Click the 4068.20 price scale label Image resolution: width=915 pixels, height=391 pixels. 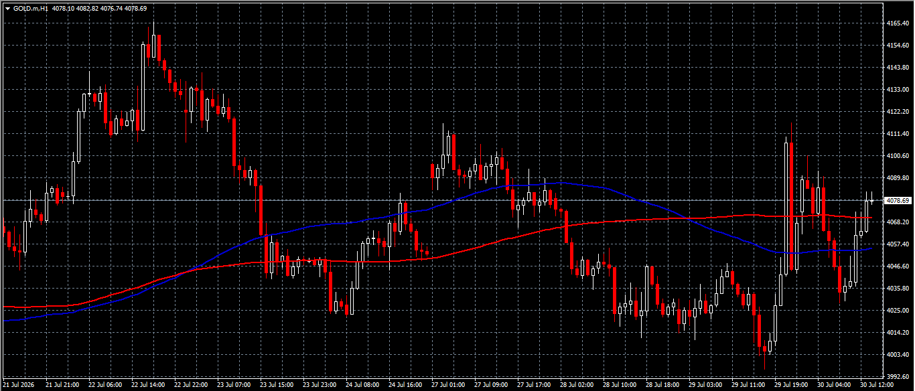[x=896, y=222]
